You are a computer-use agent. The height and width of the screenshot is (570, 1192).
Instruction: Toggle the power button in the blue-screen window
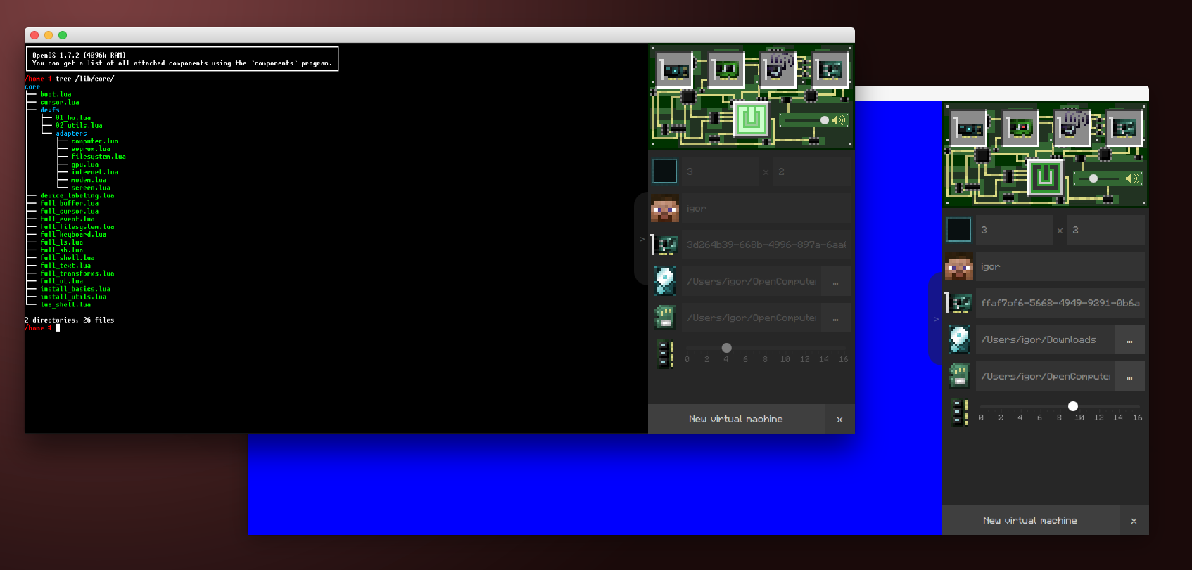[x=1045, y=177]
